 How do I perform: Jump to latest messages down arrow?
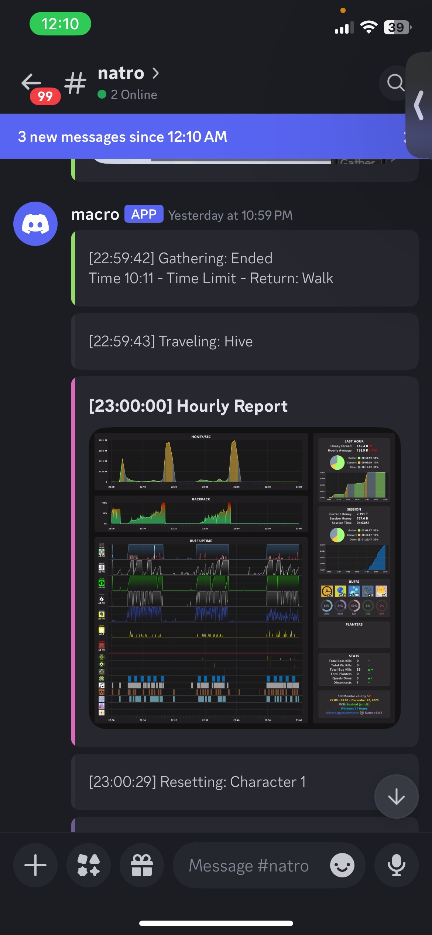[x=396, y=797]
